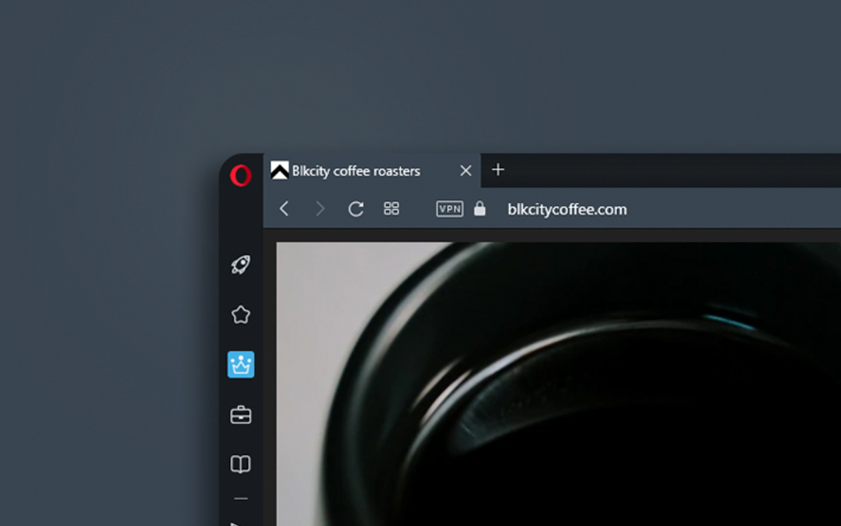
Task: Select the Blkcity coffee roasters tab
Action: point(372,171)
